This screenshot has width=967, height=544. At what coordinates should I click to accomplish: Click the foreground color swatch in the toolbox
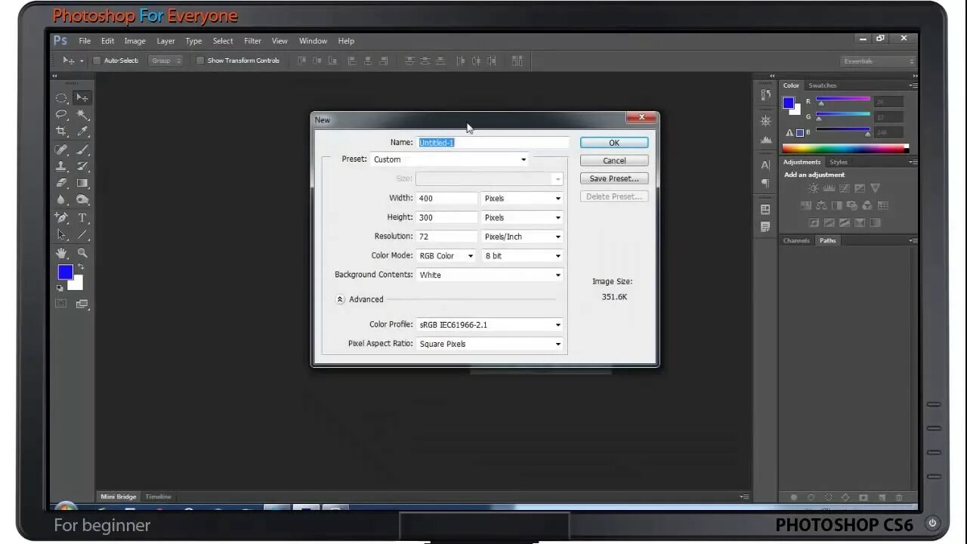point(65,272)
